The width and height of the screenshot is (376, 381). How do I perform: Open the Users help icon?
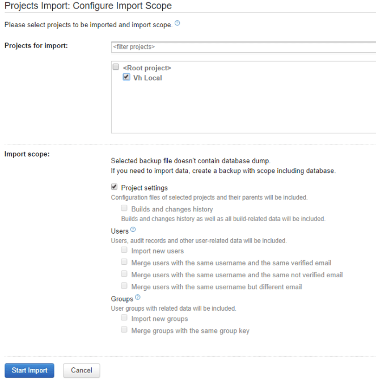[x=133, y=230]
